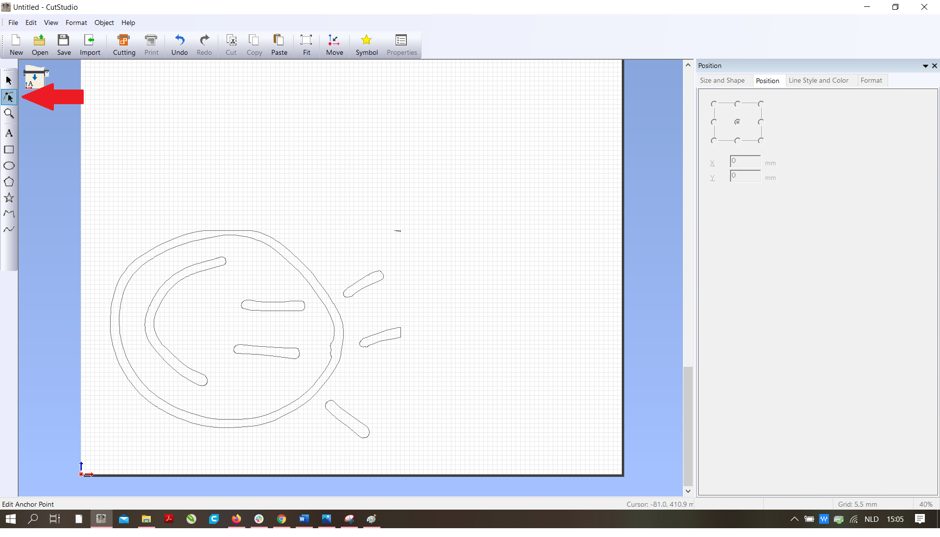The height and width of the screenshot is (537, 940).
Task: Open the Edit menu
Action: point(31,22)
